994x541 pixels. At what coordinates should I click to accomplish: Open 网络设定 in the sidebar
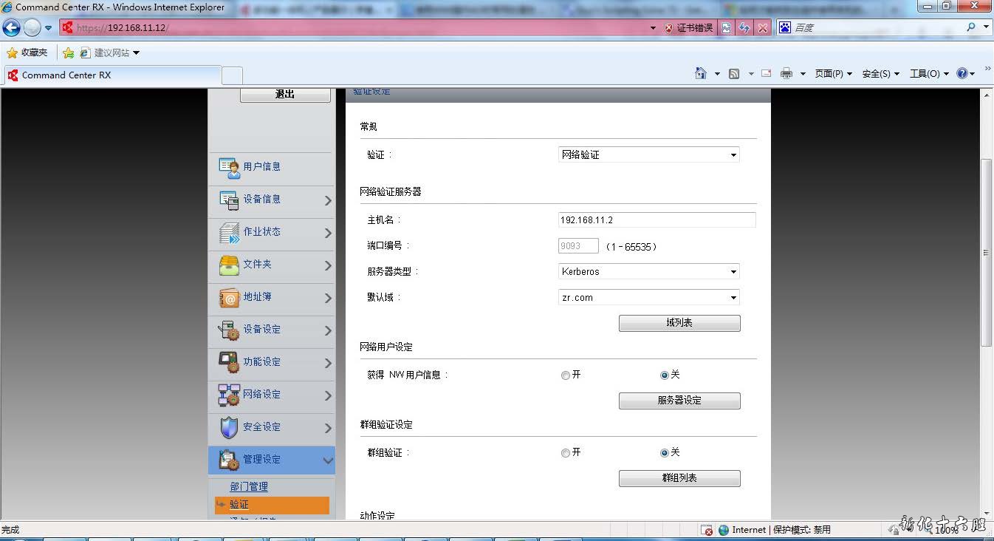coord(271,395)
